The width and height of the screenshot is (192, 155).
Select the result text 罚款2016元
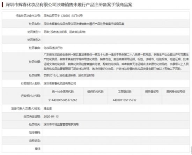51,75
